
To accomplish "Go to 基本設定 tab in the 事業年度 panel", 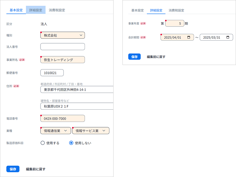I will point(137,10).
